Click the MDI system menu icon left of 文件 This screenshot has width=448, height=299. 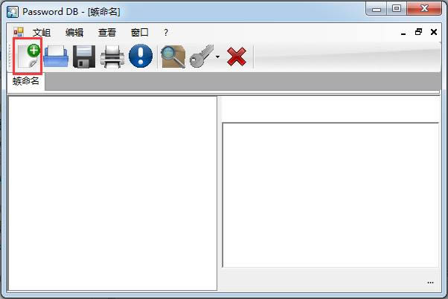tap(19, 32)
